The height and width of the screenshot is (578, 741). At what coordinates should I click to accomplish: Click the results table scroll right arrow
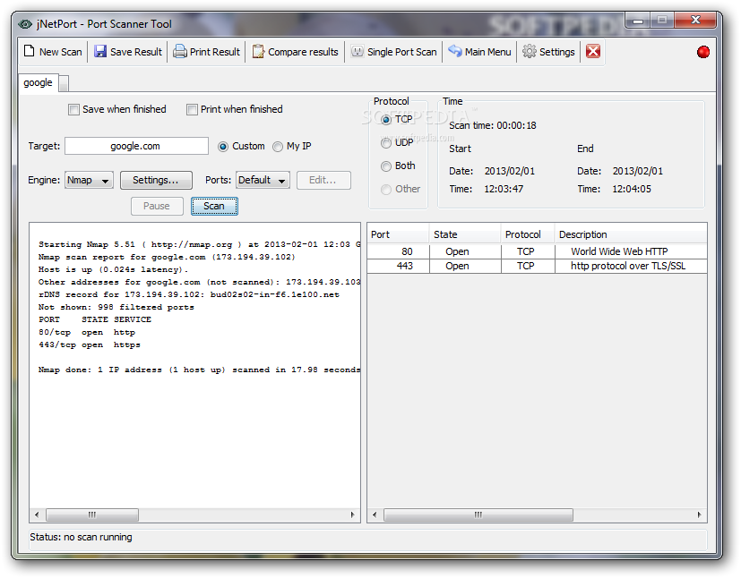700,514
